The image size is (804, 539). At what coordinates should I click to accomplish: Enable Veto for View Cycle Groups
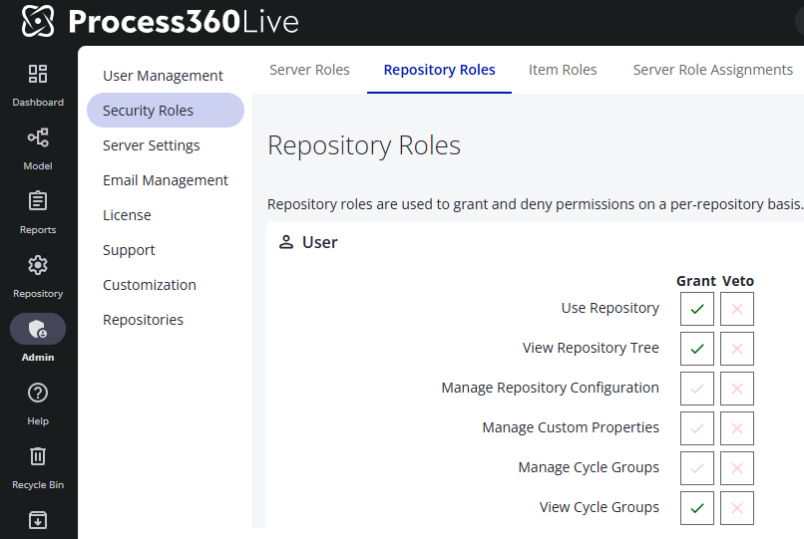point(737,508)
